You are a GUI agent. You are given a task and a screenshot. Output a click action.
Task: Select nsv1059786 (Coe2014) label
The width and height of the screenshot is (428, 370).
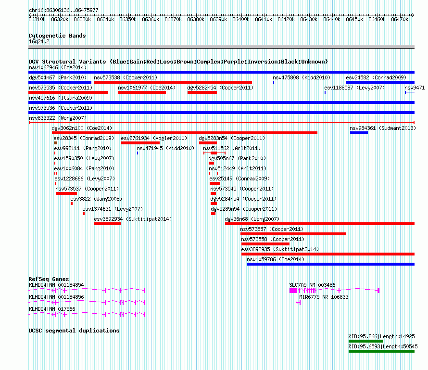(276, 259)
